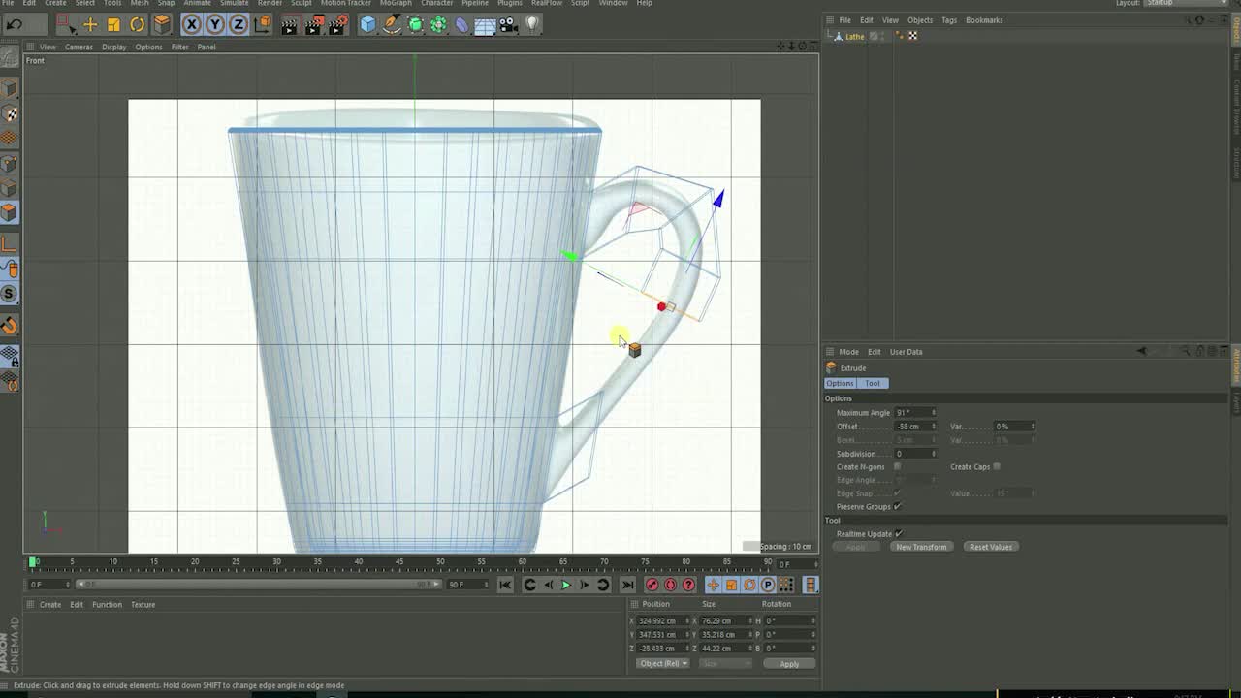The height and width of the screenshot is (698, 1241).
Task: Toggle the X axis lock
Action: coord(191,24)
